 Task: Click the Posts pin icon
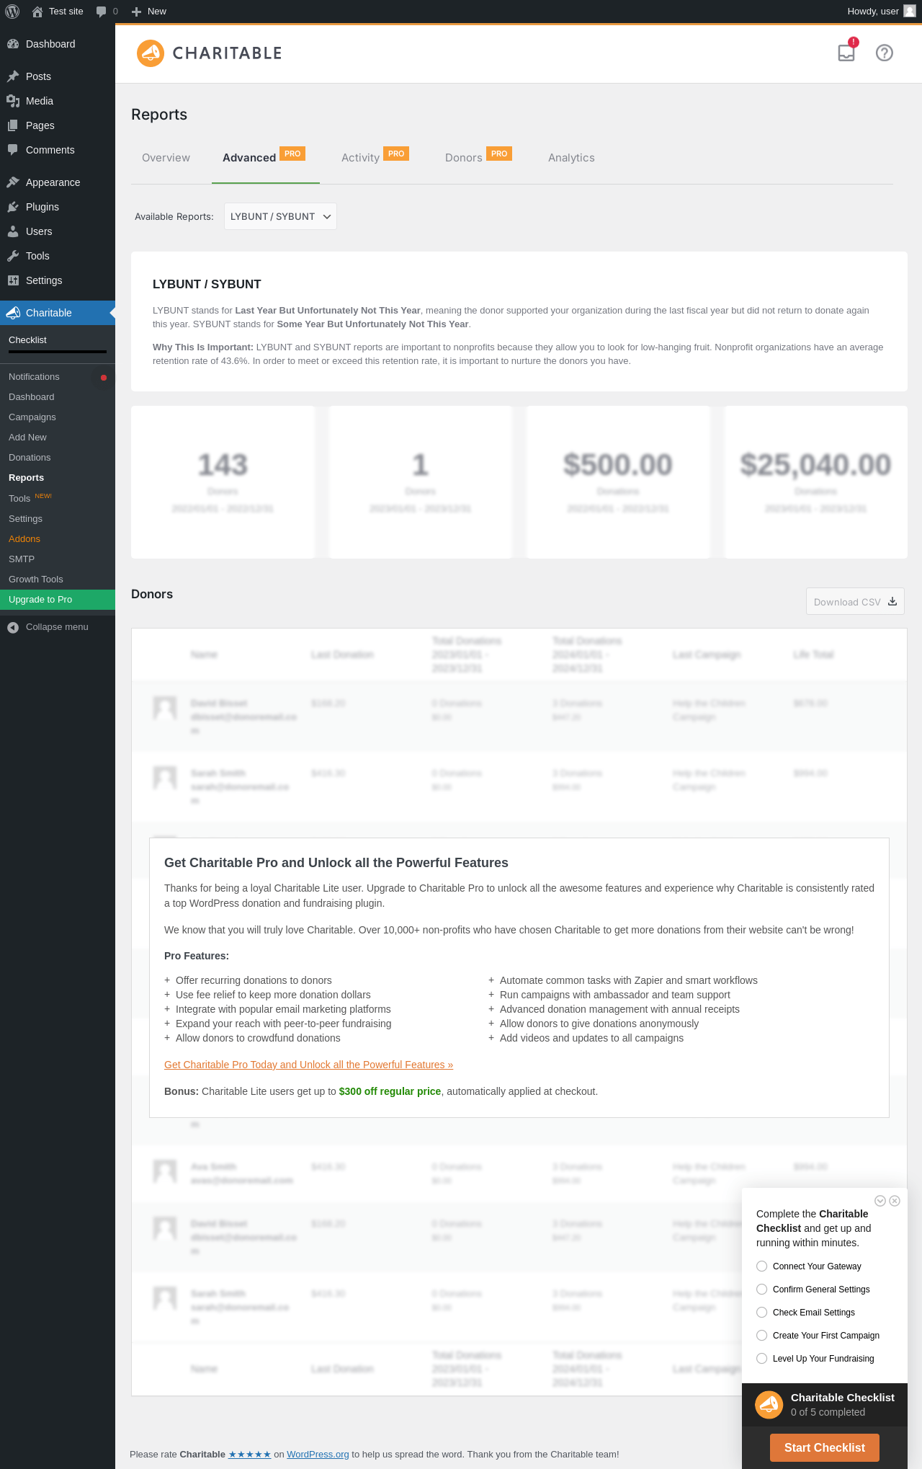click(x=13, y=76)
